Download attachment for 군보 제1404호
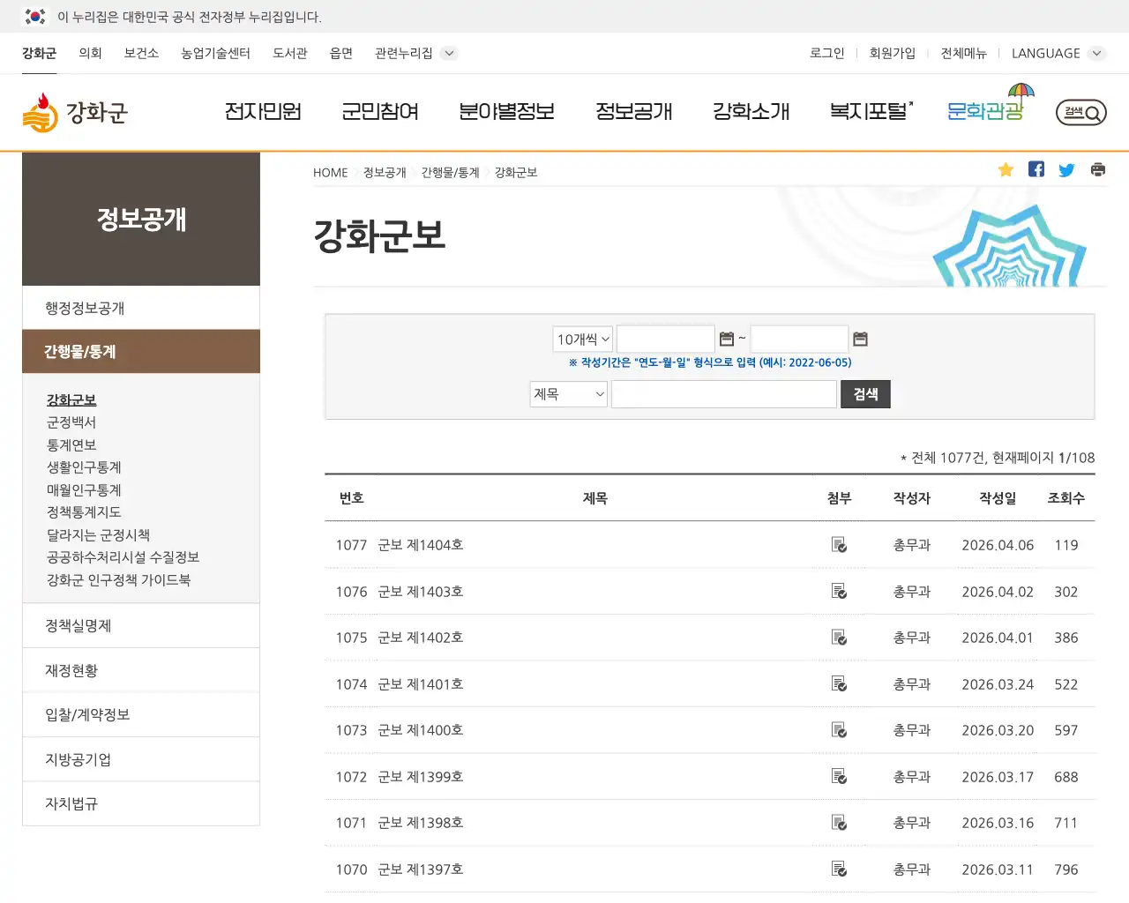 (839, 545)
